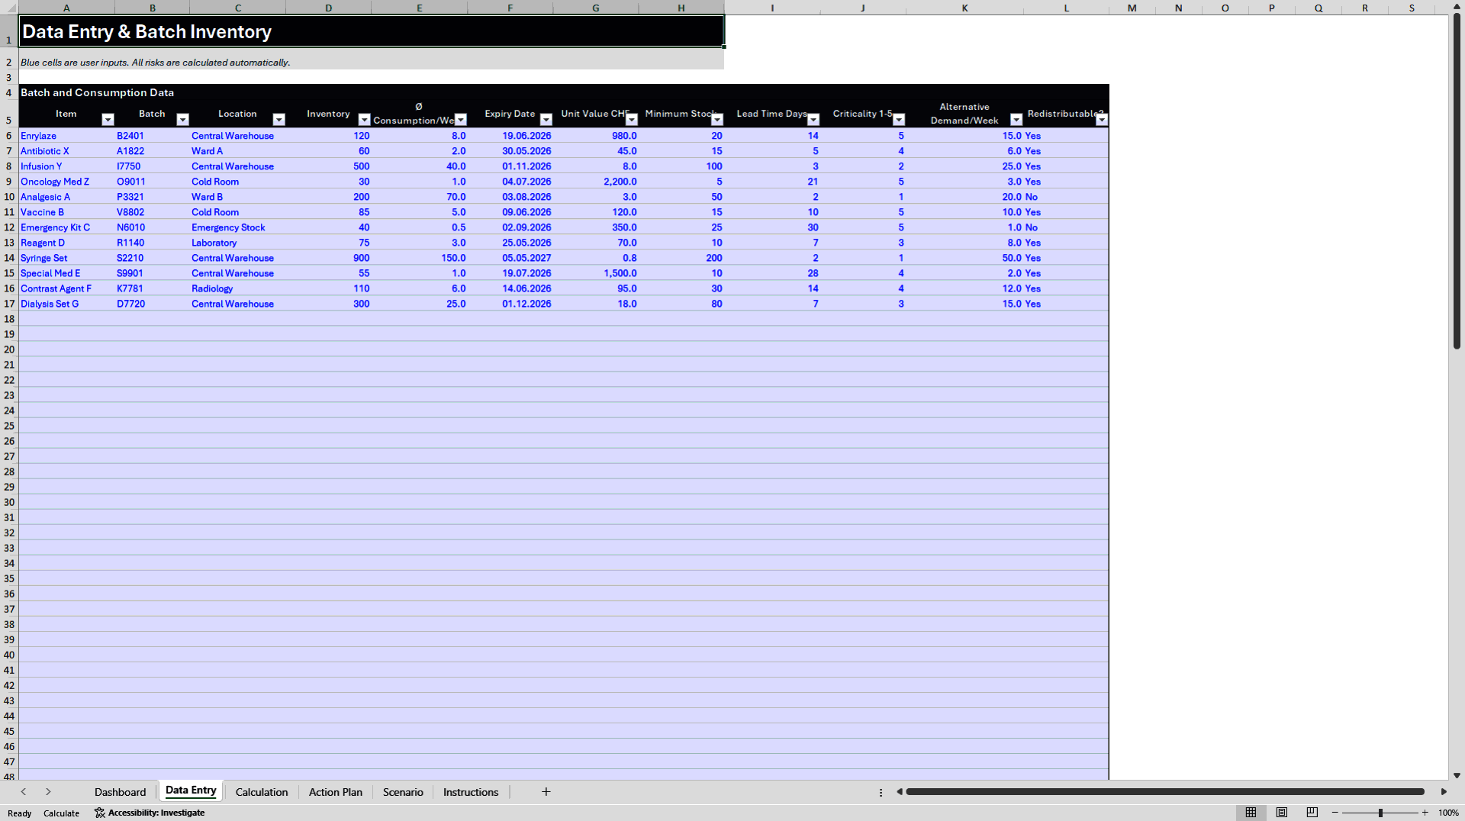Open the Instructions sheet tab
Screen dimensions: 1465x821
[470, 792]
